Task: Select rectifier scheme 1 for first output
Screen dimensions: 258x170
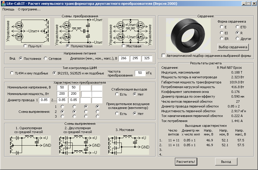Action: click(x=62, y=107)
